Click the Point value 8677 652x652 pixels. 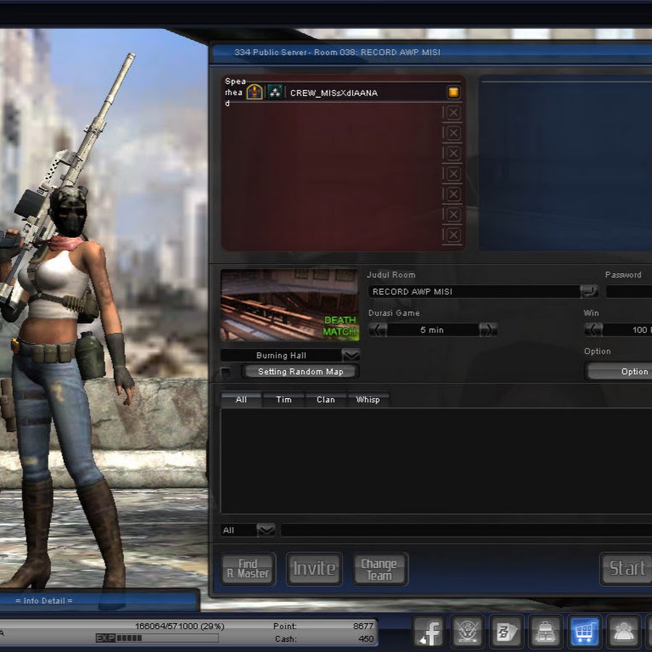363,626
